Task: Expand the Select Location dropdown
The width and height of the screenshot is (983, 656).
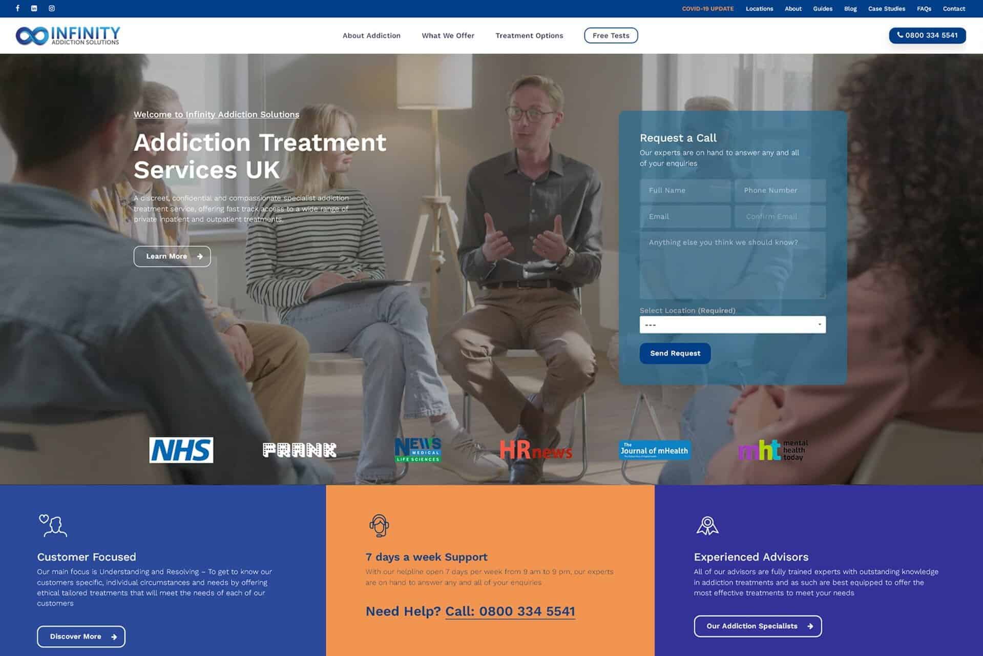Action: coord(732,324)
